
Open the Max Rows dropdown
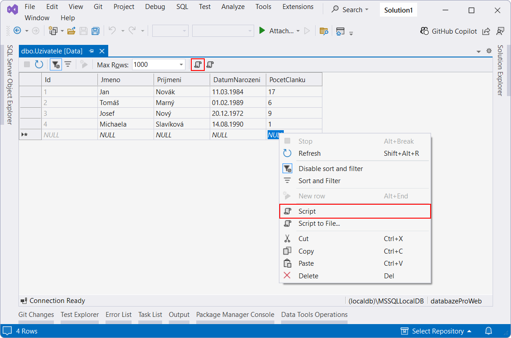[x=181, y=64]
